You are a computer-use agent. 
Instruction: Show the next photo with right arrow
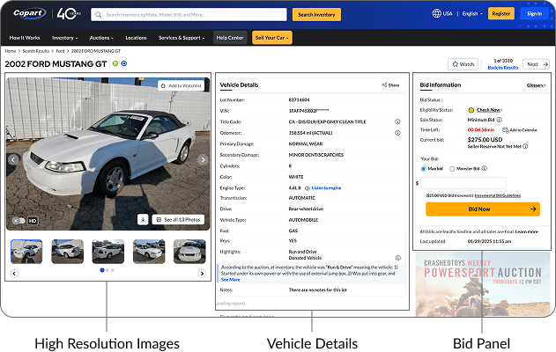(203, 160)
